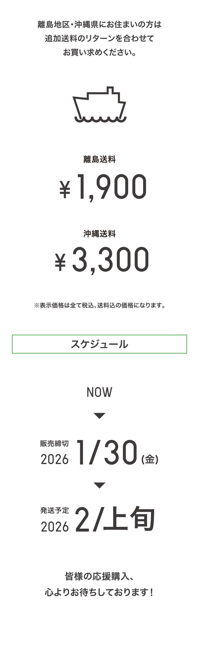Click the 1,900 island shipping price

pos(112,187)
